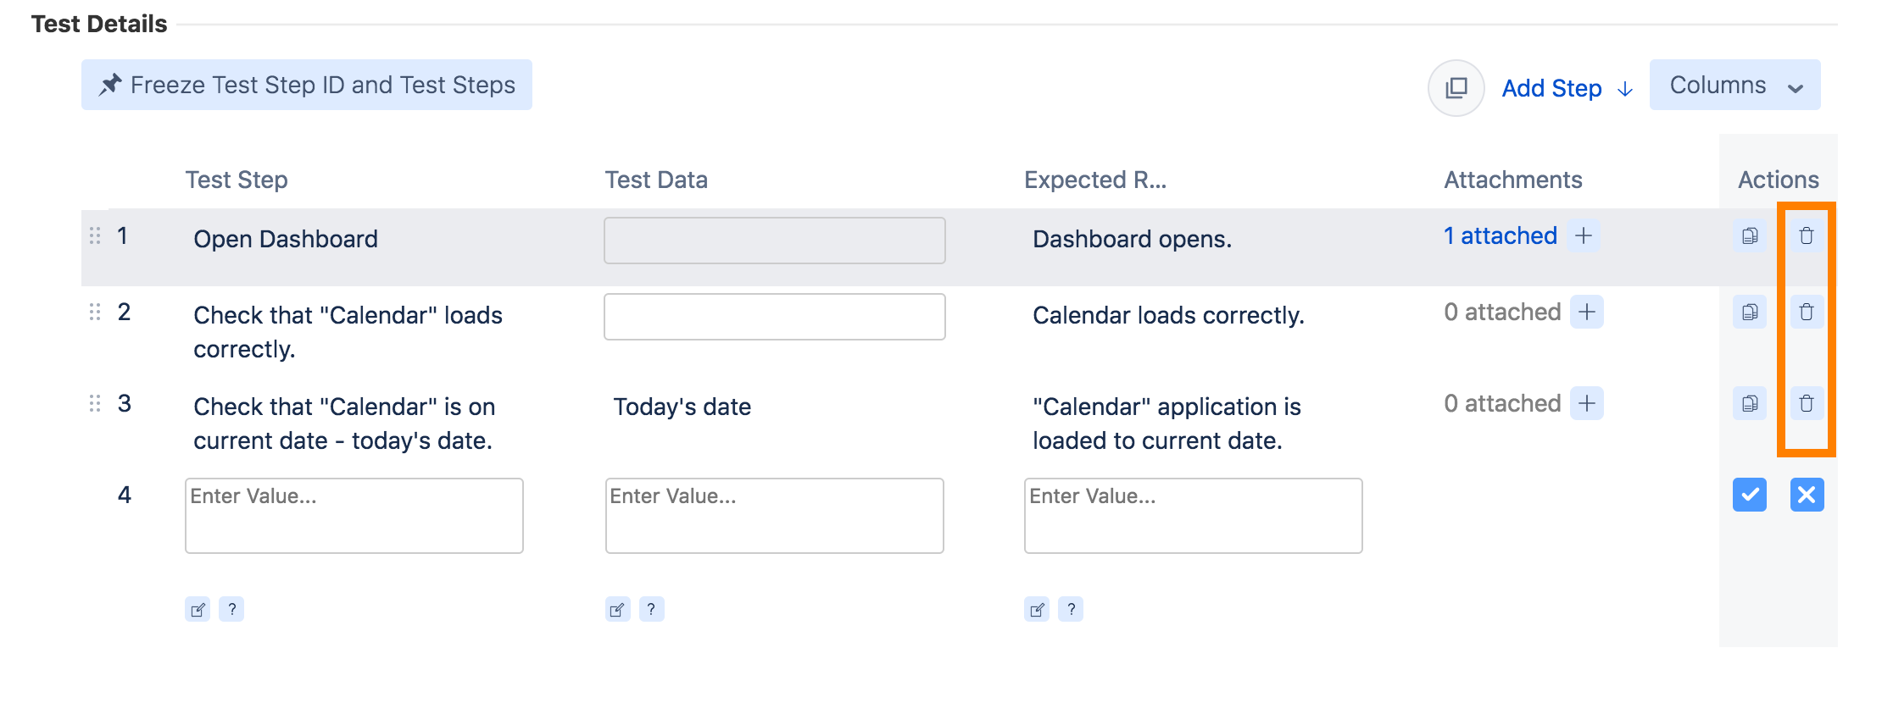The width and height of the screenshot is (1882, 703).
Task: Confirm new step with blue checkmark
Action: pos(1750,495)
